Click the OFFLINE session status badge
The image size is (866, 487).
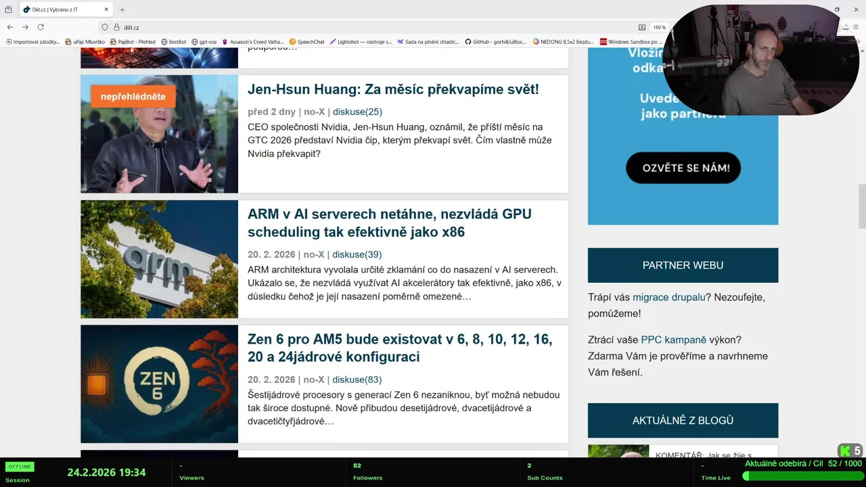pyautogui.click(x=20, y=467)
